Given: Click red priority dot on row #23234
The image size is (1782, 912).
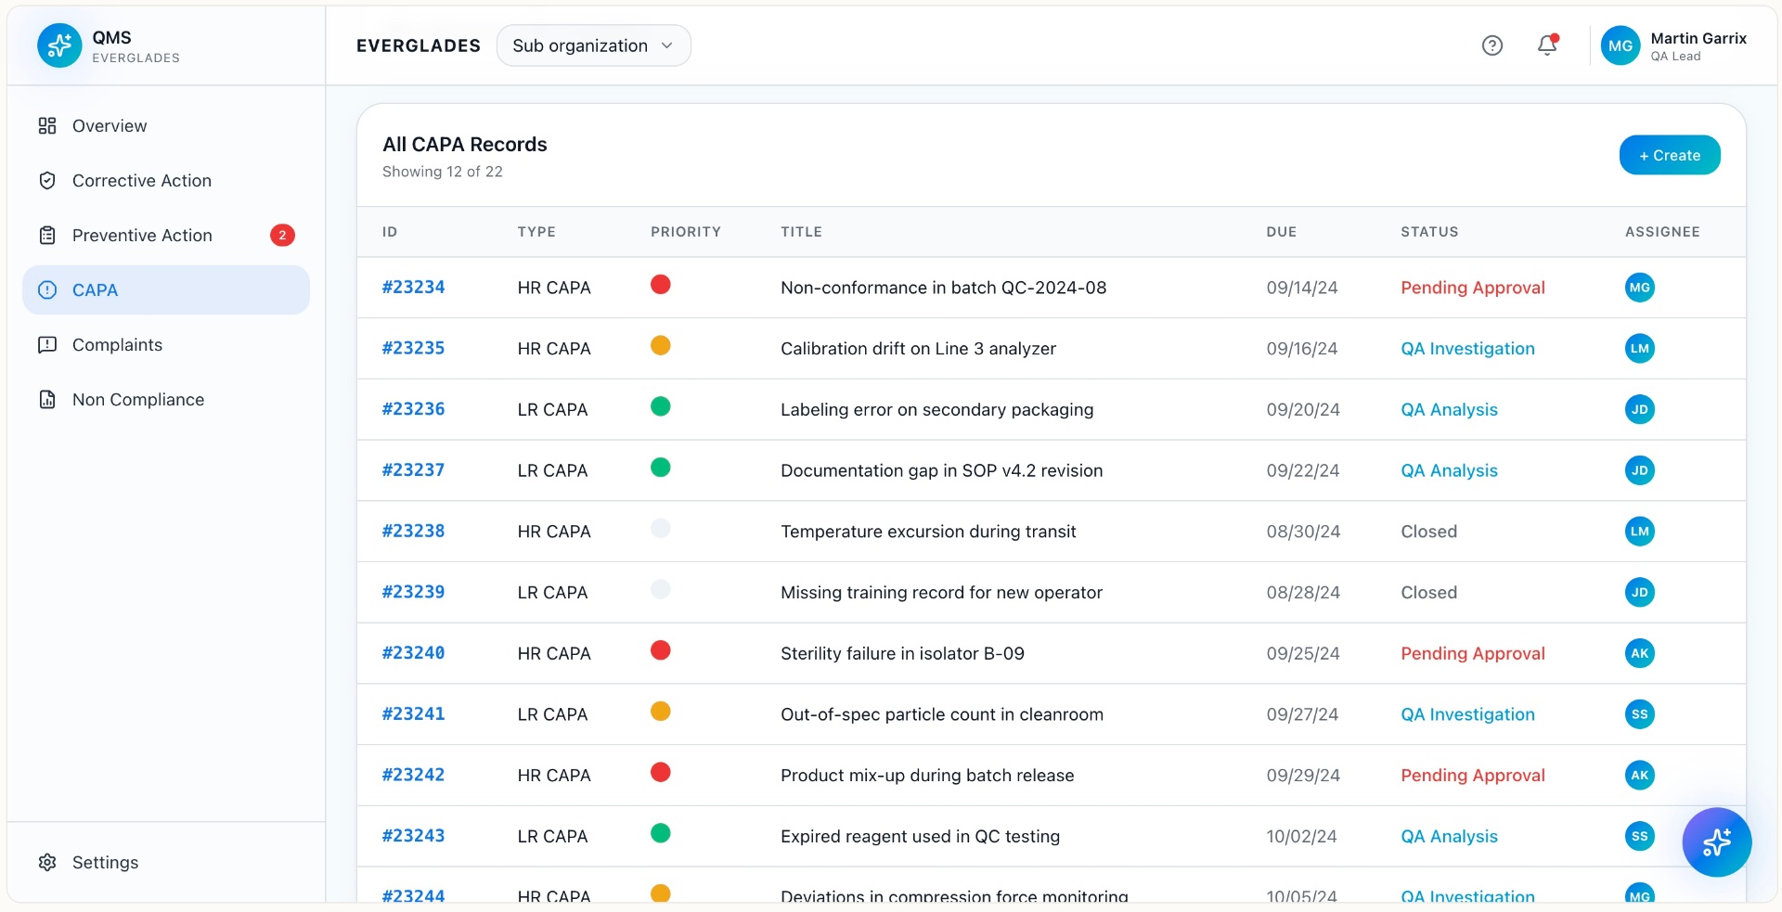Looking at the screenshot, I should pyautogui.click(x=660, y=285).
